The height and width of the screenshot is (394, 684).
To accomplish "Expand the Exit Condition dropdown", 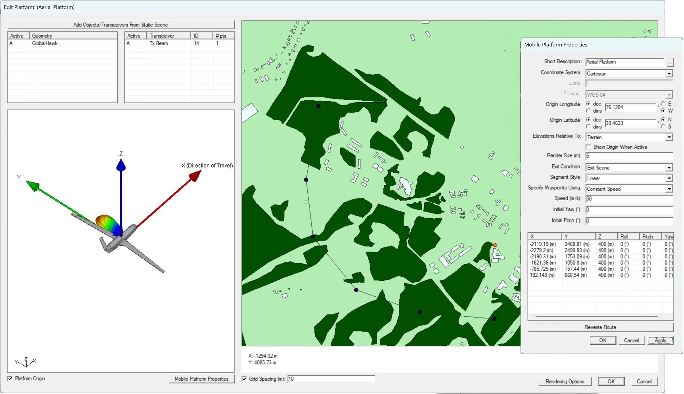I will tap(669, 167).
